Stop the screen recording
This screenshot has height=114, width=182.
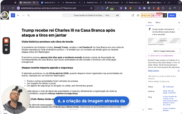[6, 41]
